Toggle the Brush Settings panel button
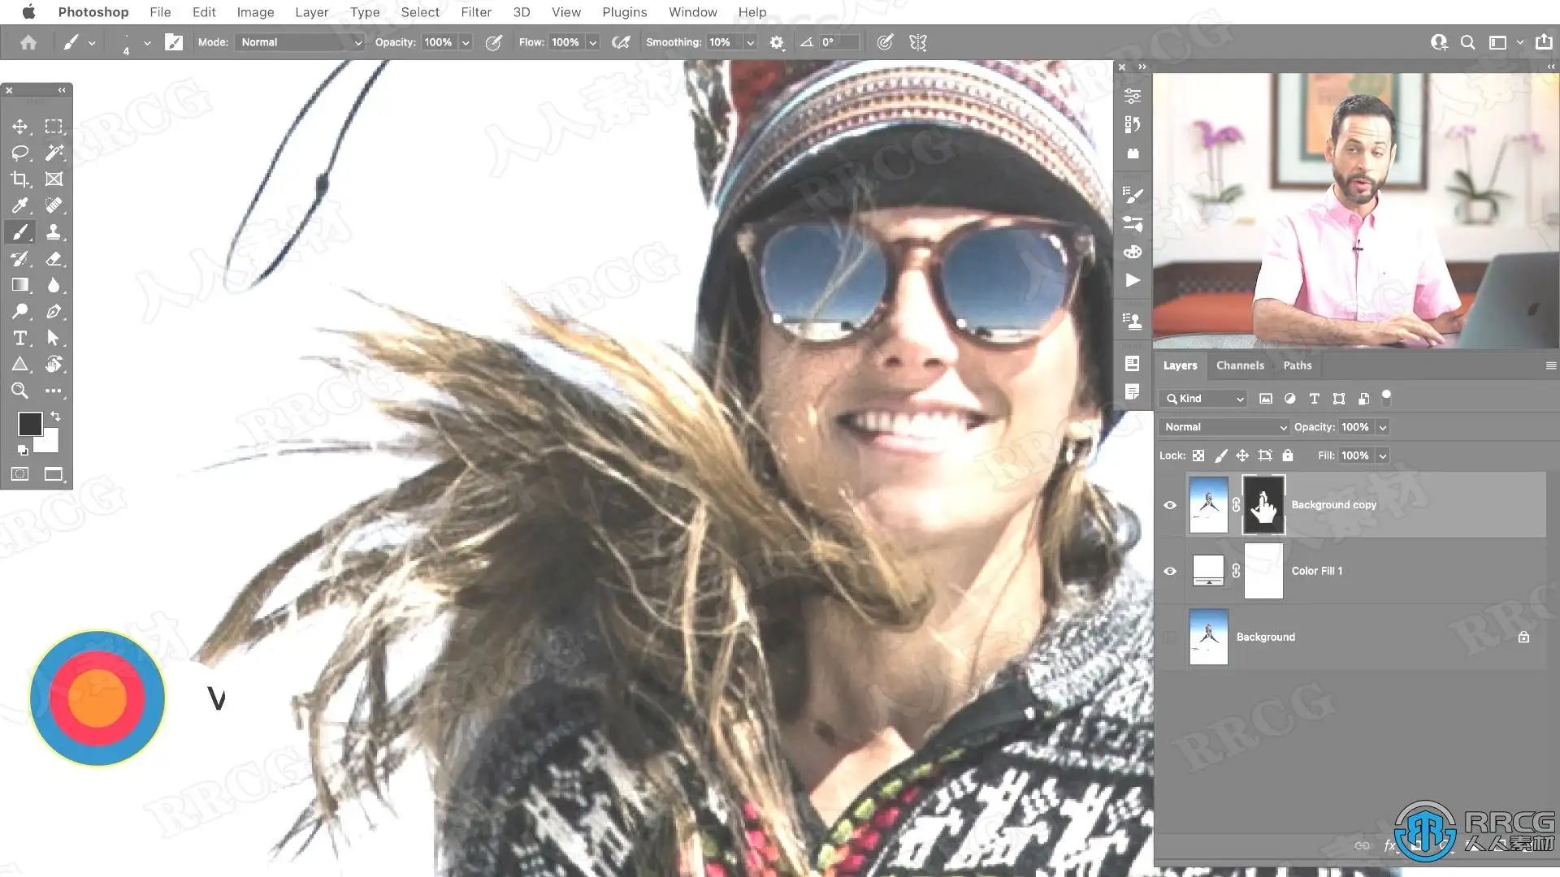1560x877 pixels. (x=174, y=42)
